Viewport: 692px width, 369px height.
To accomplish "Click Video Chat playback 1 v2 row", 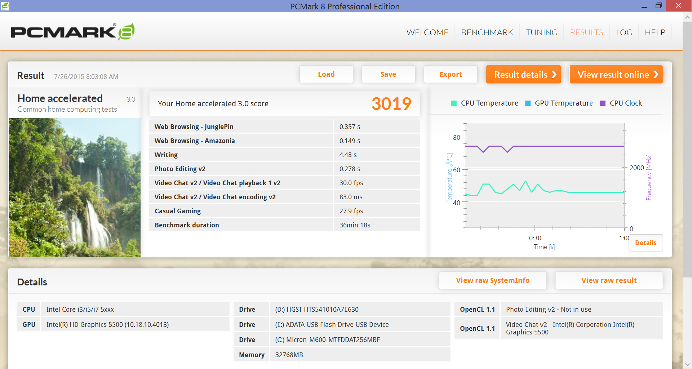I will [285, 183].
